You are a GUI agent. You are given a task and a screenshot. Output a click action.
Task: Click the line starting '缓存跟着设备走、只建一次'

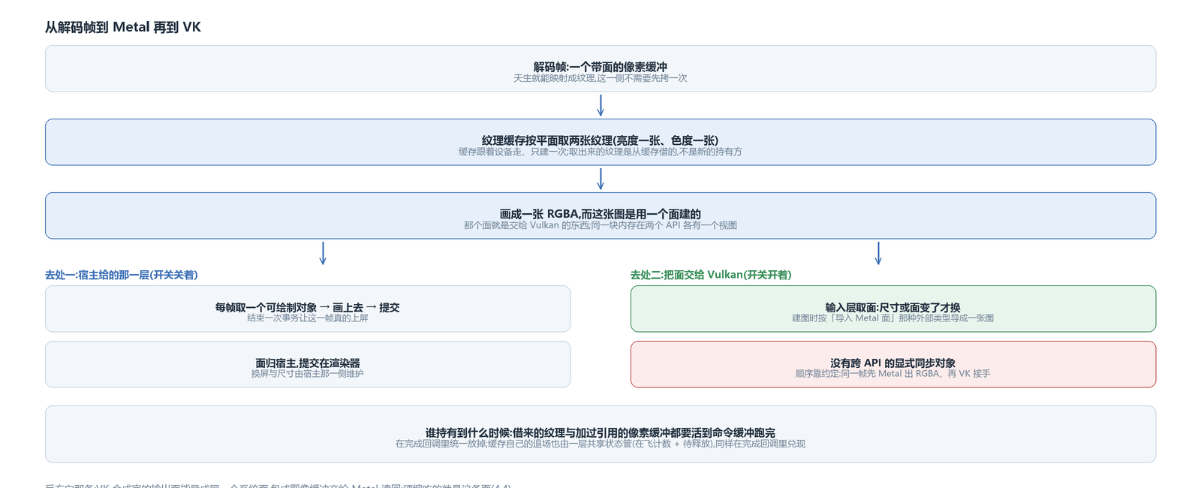[x=600, y=152]
